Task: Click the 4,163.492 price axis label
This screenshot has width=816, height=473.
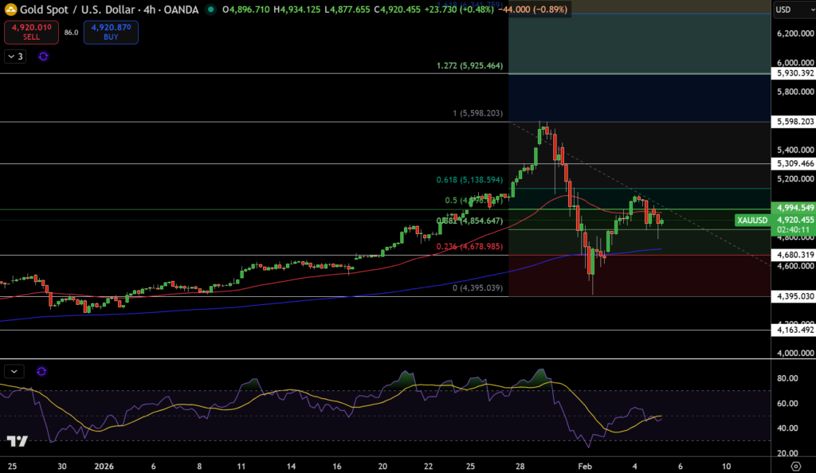Action: [794, 330]
